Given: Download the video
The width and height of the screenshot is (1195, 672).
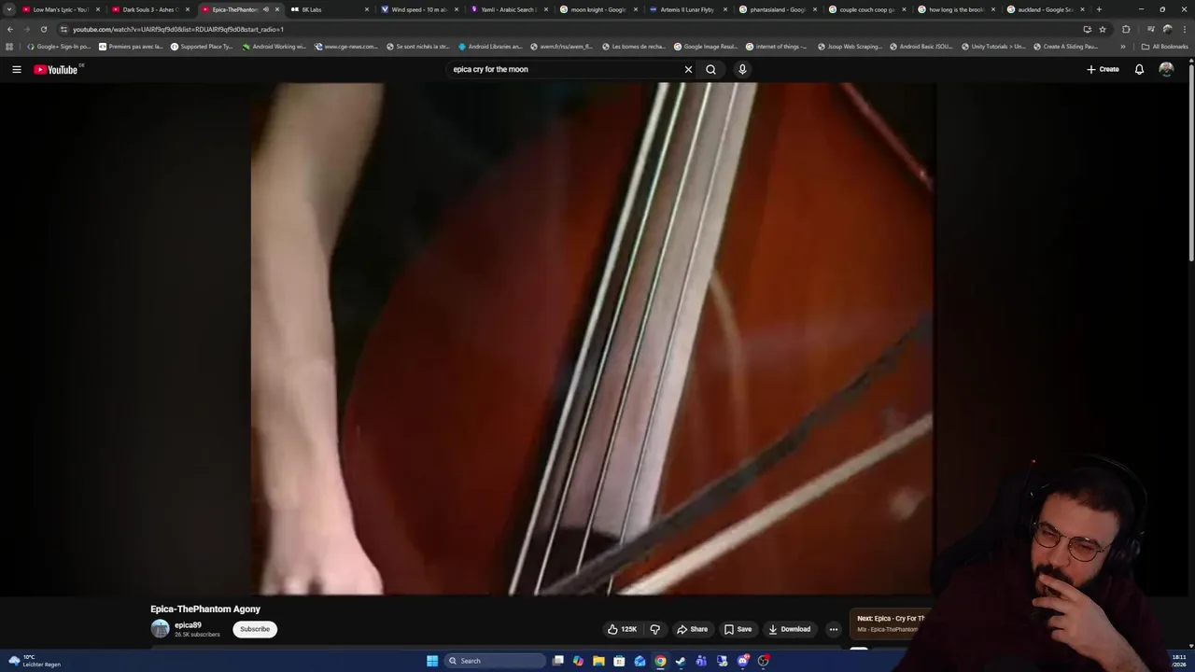Looking at the screenshot, I should tap(790, 629).
